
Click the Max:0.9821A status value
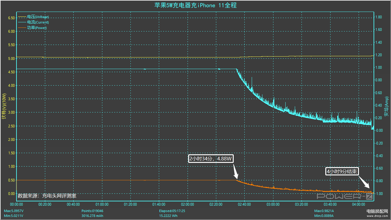tap(324, 211)
